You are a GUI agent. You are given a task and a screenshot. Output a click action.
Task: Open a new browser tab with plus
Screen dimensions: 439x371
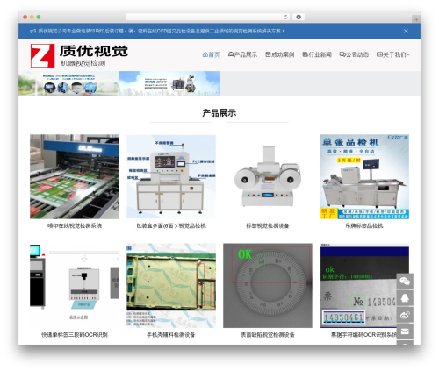[416, 19]
